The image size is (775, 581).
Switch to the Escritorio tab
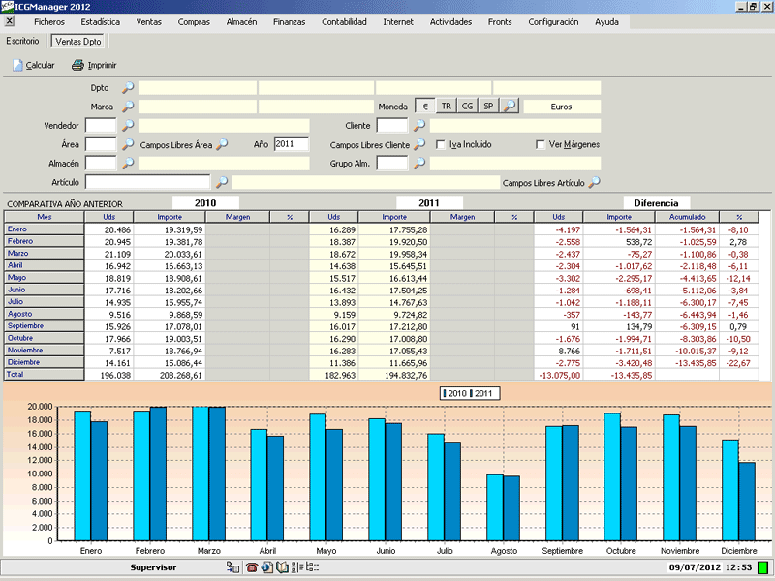[x=22, y=42]
